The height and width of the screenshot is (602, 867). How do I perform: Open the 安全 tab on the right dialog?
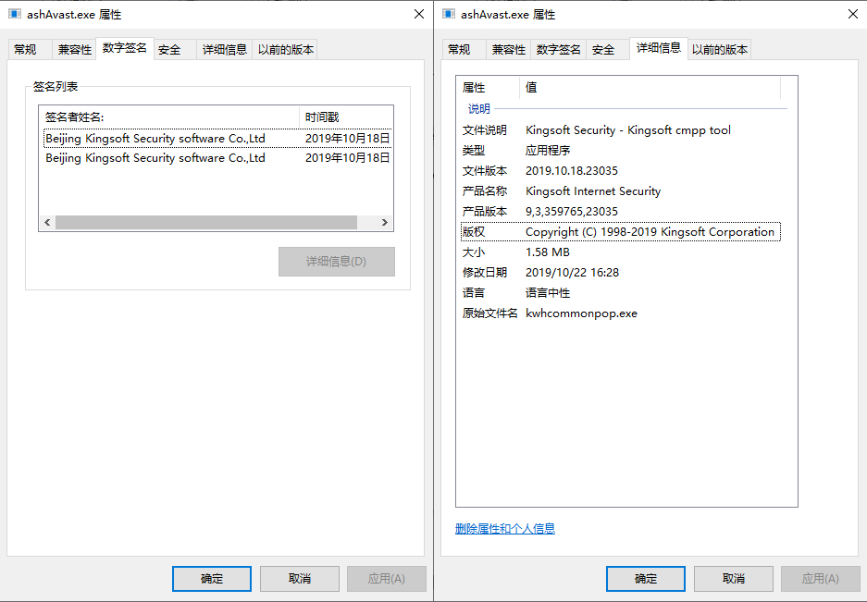[x=602, y=49]
